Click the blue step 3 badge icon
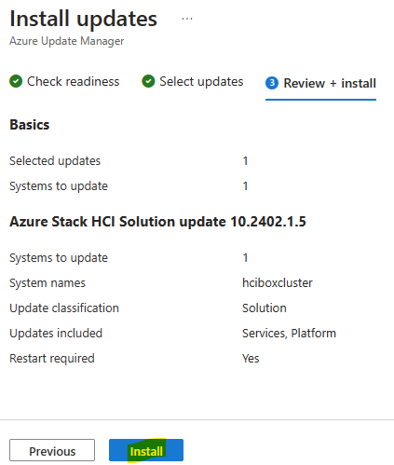The height and width of the screenshot is (465, 394). pos(272,83)
